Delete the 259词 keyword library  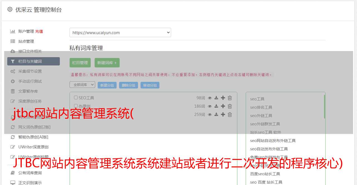pyautogui.click(x=230, y=115)
